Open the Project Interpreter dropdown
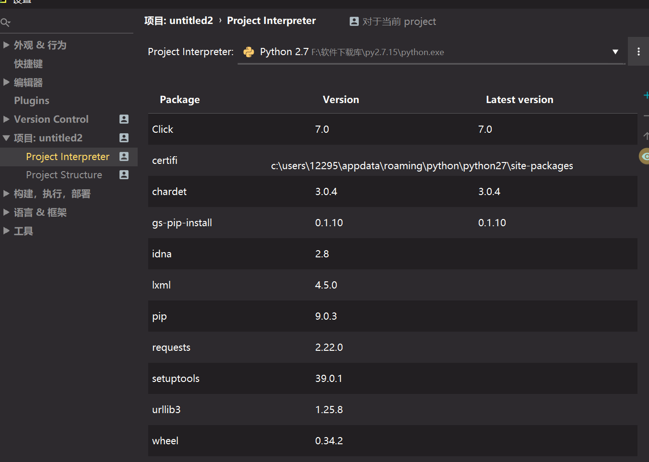The image size is (649, 462). point(614,52)
